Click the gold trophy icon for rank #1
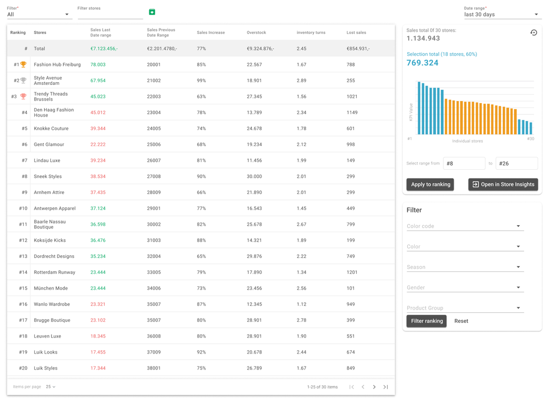Viewport: 550px width, 403px height. tap(24, 64)
